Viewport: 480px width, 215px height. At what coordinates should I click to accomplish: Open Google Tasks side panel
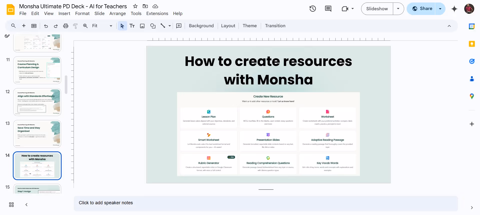click(472, 61)
